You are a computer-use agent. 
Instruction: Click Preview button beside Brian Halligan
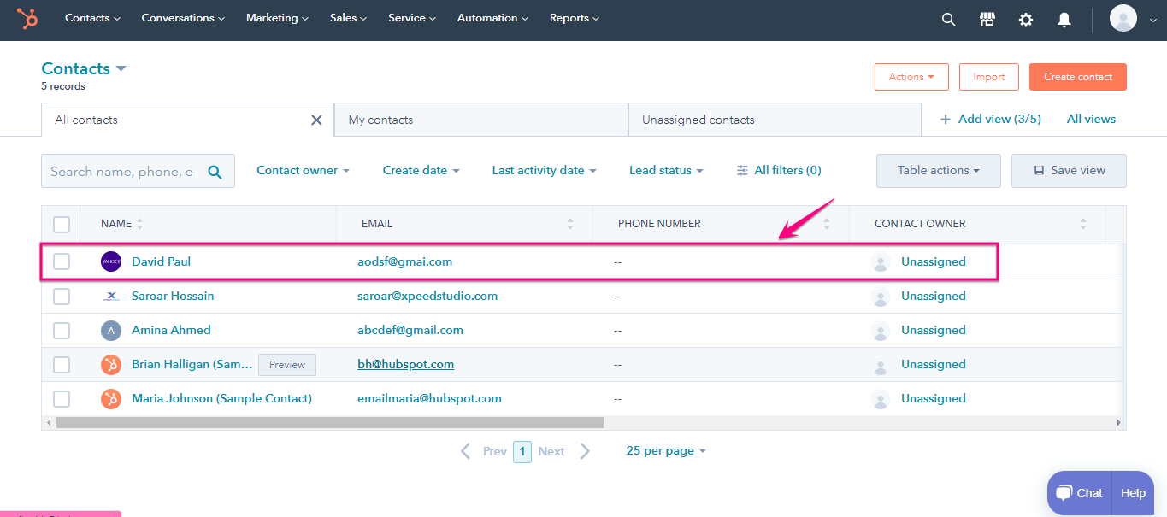pyautogui.click(x=287, y=365)
